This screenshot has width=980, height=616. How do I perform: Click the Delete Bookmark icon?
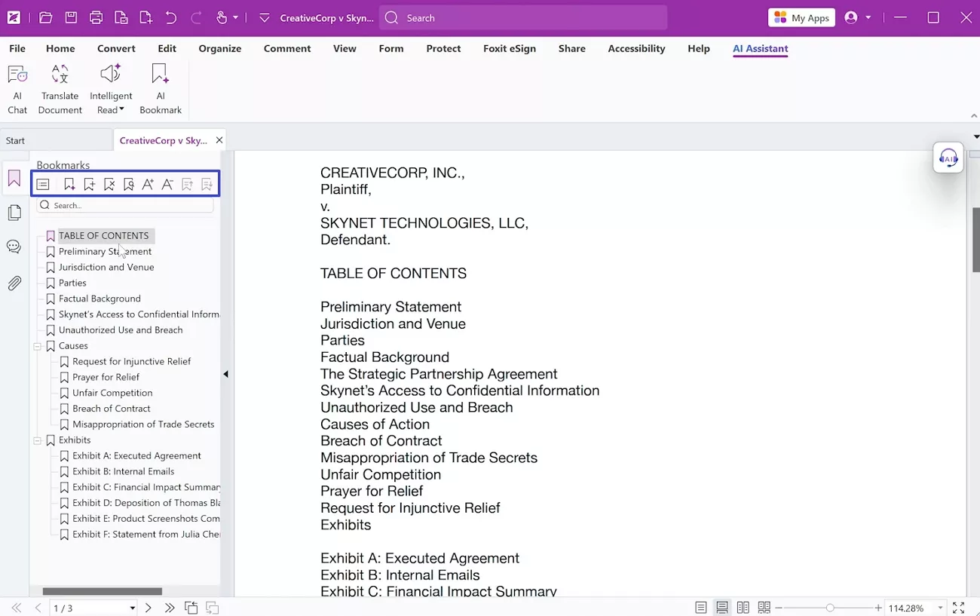109,184
